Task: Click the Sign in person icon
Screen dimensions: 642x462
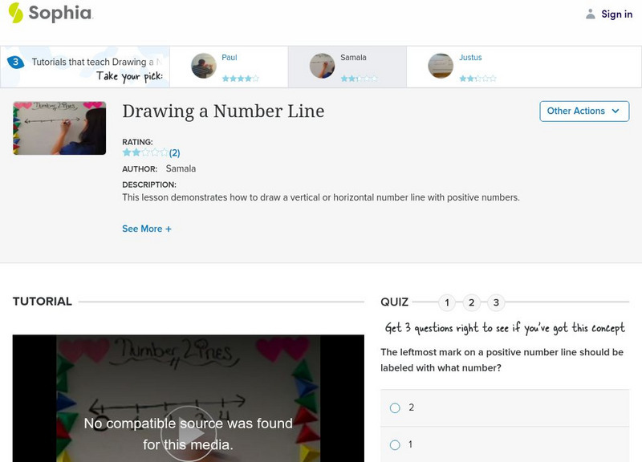Action: pyautogui.click(x=590, y=14)
